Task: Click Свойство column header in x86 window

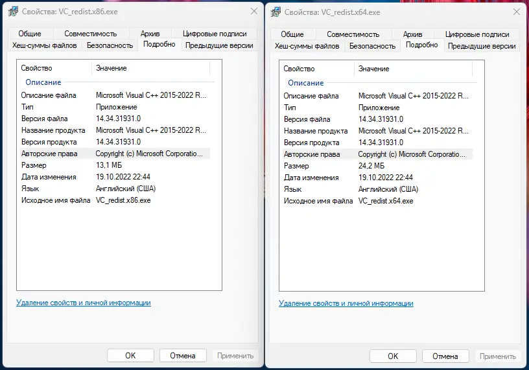Action: (x=54, y=68)
